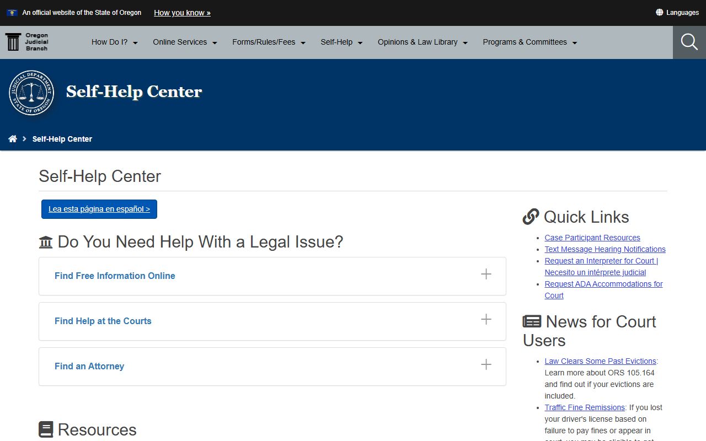Click the Self-Help Center page heading
This screenshot has width=706, height=441.
coord(100,176)
